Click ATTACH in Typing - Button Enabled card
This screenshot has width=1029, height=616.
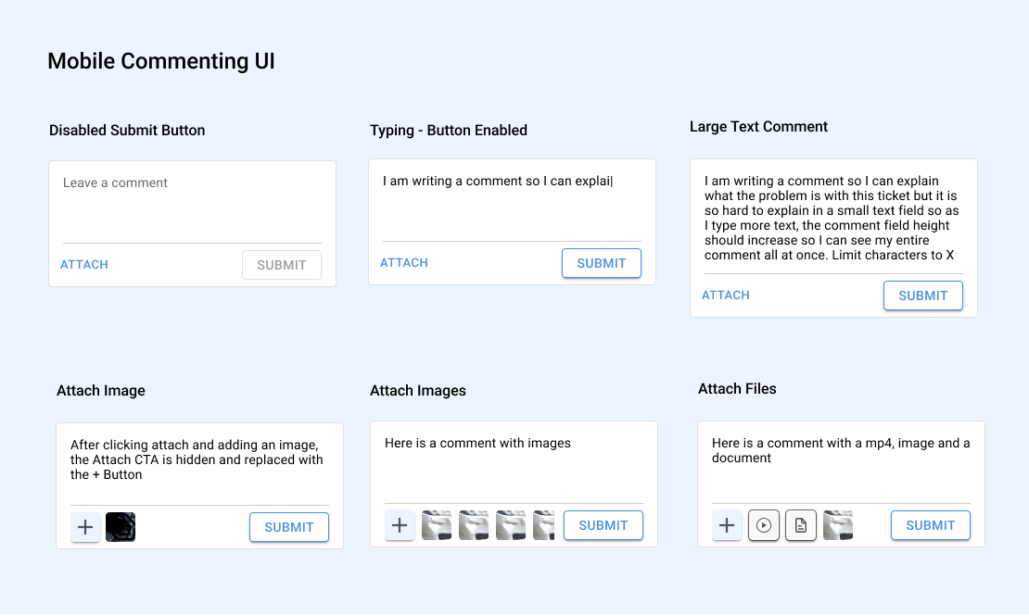click(404, 263)
